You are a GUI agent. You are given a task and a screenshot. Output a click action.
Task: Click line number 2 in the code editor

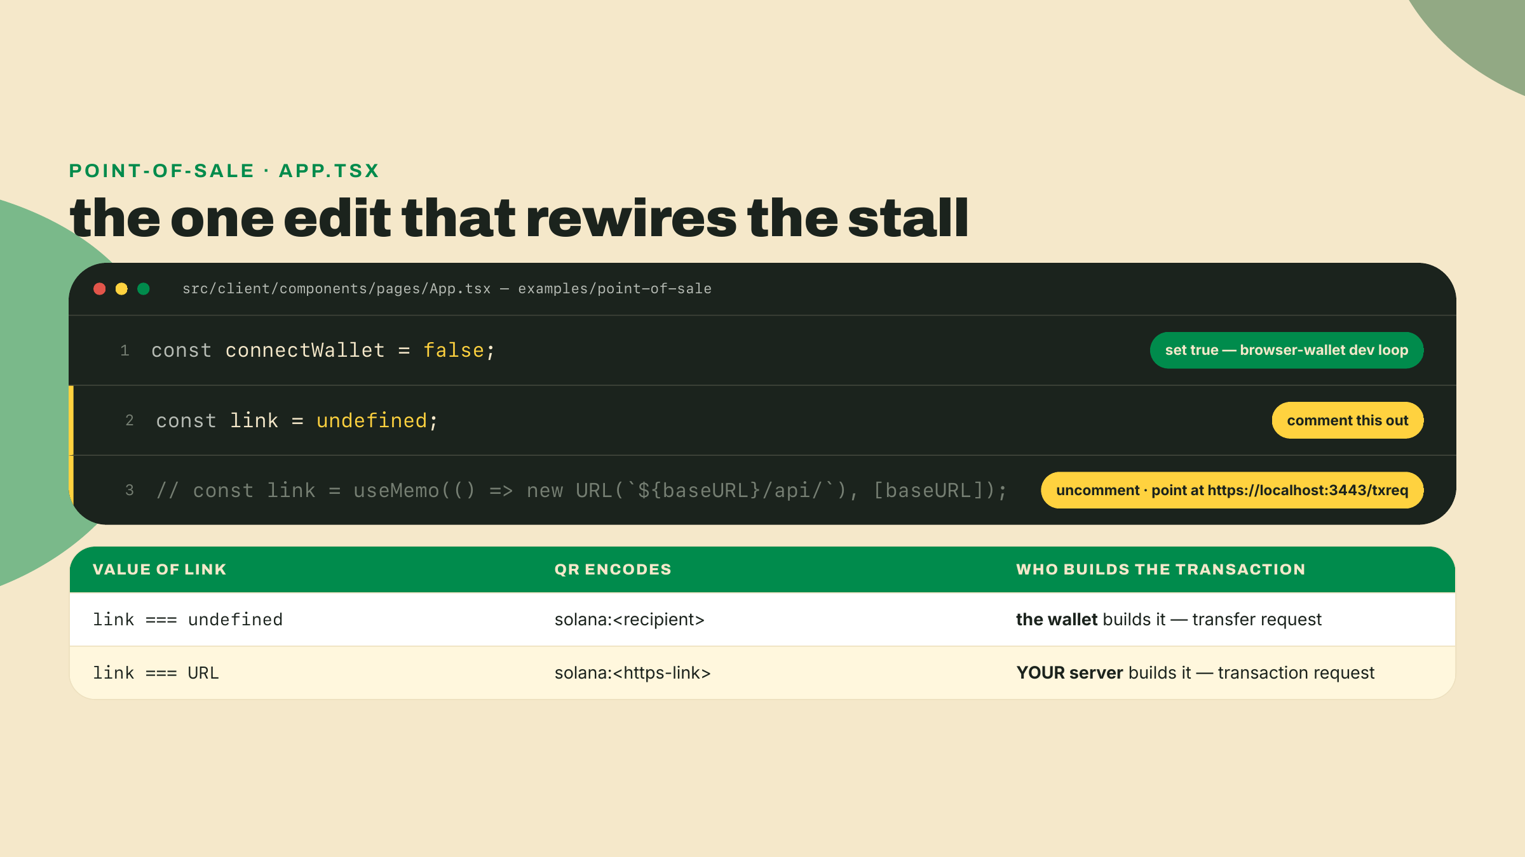130,420
